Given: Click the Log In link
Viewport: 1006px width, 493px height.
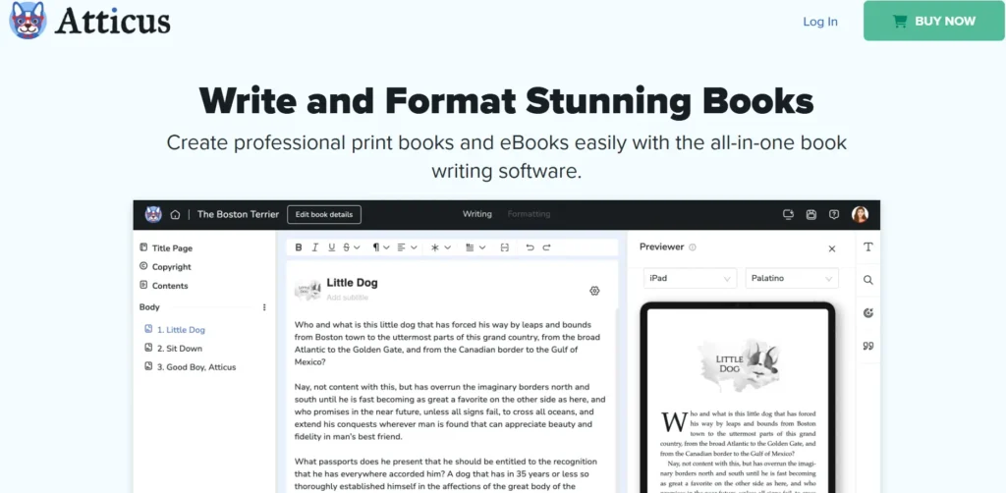Looking at the screenshot, I should [820, 22].
